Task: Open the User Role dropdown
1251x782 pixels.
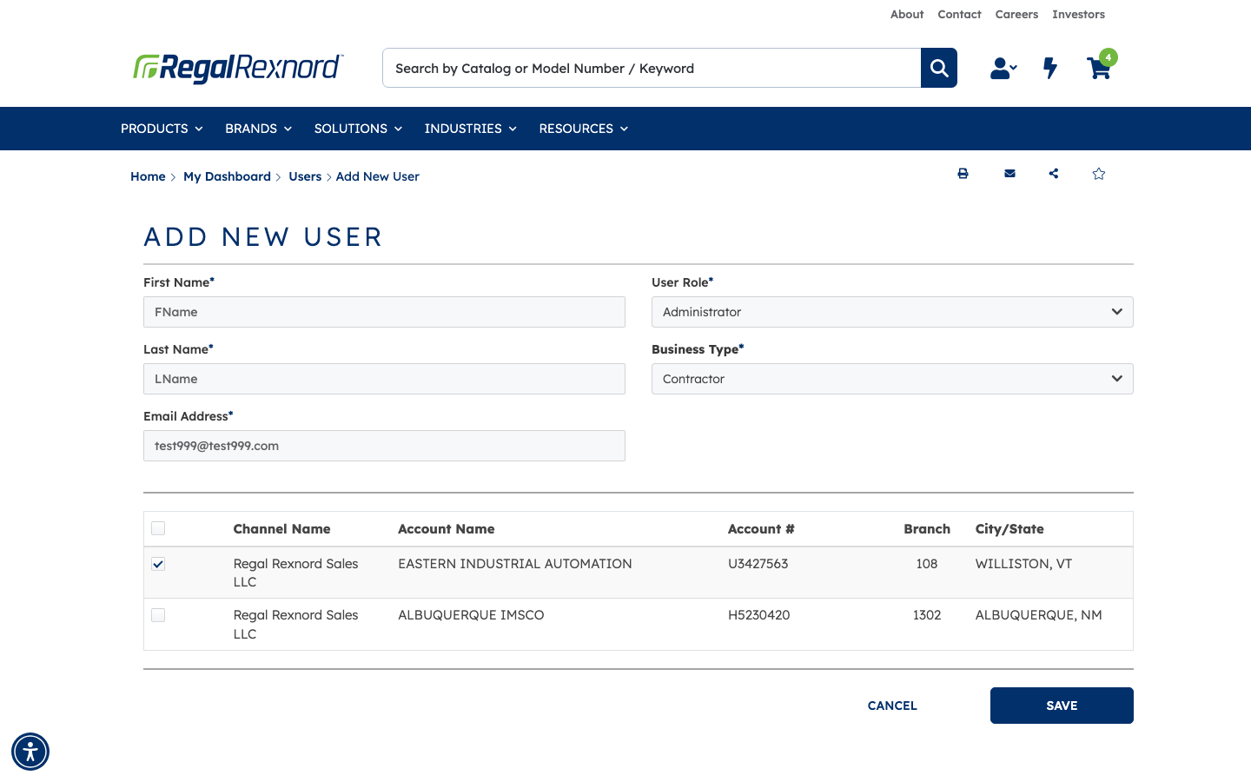Action: tap(892, 312)
